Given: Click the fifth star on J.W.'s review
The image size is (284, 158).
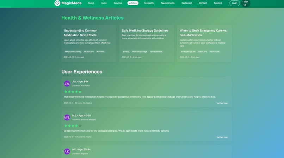Looking at the screenshot, I should click(x=80, y=92).
